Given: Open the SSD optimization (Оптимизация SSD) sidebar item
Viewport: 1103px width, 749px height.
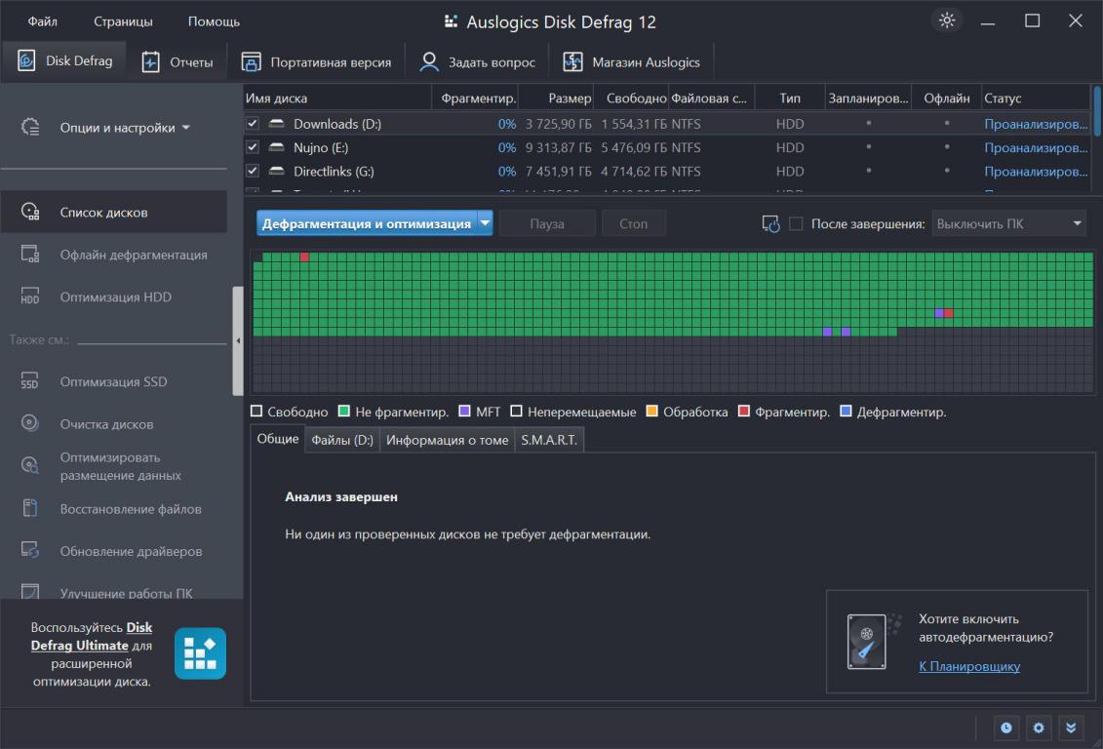Looking at the screenshot, I should point(113,382).
